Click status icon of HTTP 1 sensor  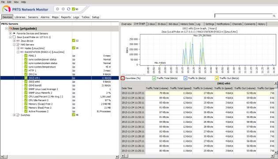[x=26, y=71]
